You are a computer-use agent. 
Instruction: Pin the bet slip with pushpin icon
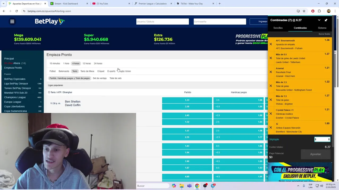click(x=326, y=20)
